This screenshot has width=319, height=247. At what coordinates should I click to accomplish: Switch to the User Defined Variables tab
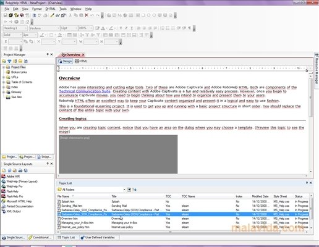pos(98,237)
